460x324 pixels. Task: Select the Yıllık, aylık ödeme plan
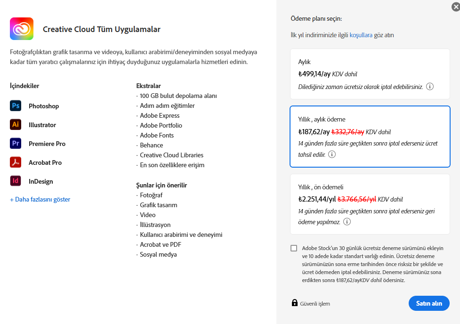tap(370, 137)
